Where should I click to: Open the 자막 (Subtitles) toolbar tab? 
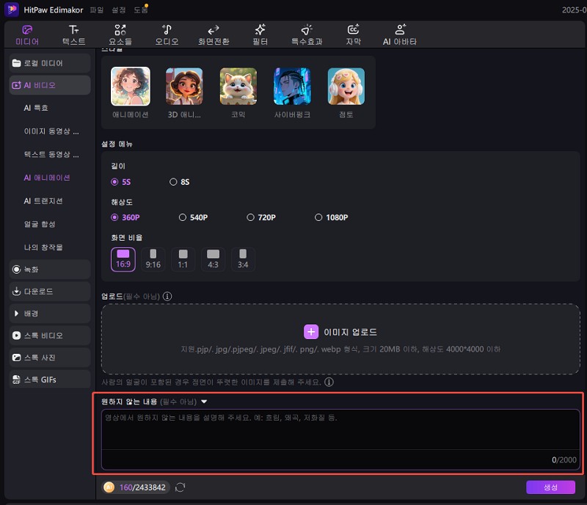coord(353,34)
